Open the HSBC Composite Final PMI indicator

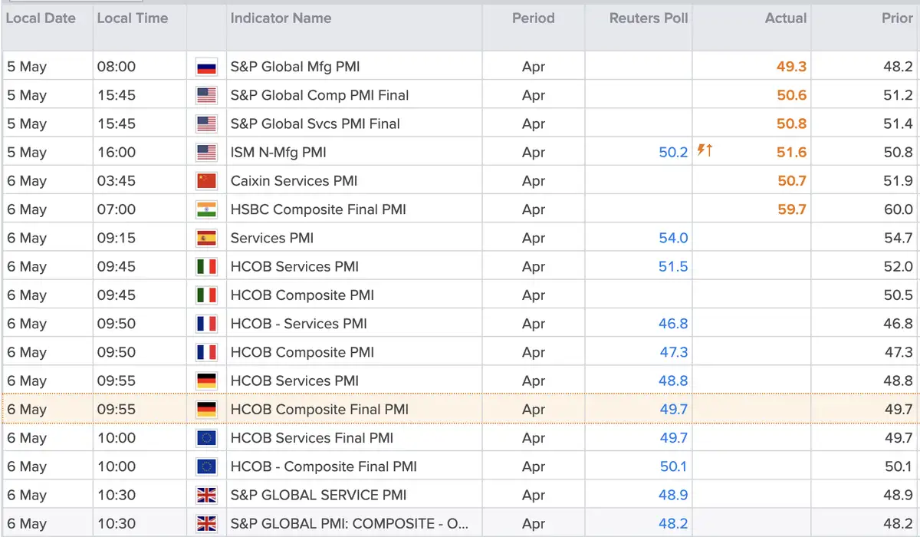tap(318, 209)
